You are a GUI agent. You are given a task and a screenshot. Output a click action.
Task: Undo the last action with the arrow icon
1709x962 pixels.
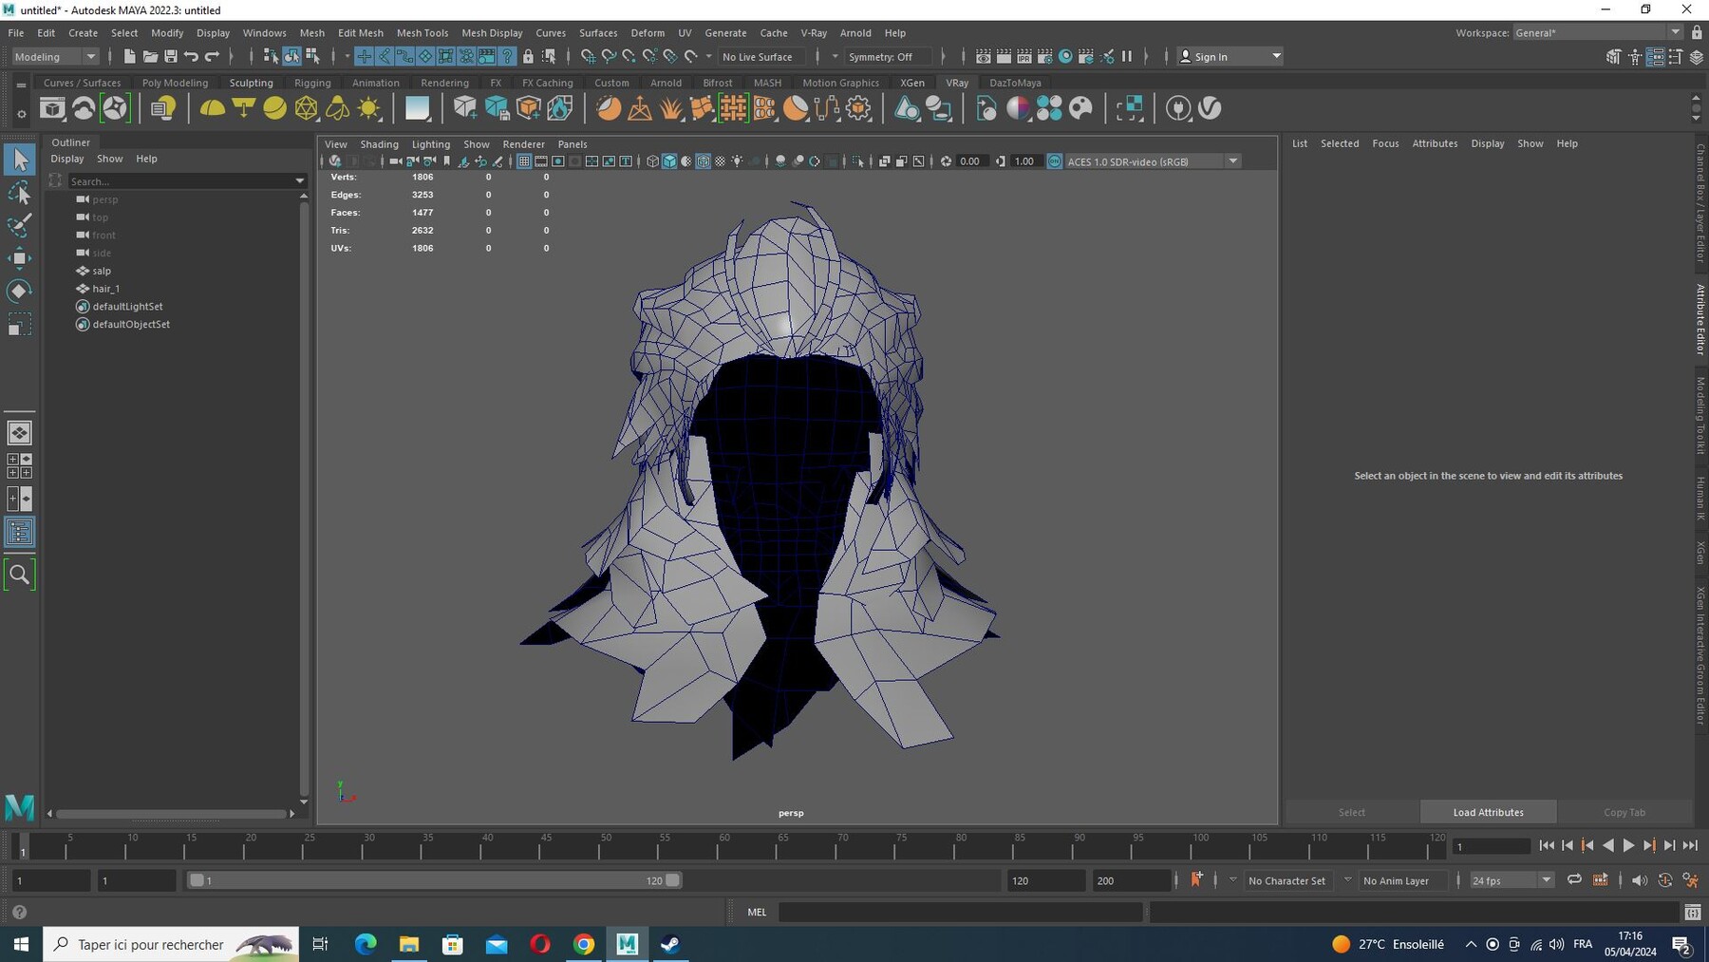click(192, 57)
